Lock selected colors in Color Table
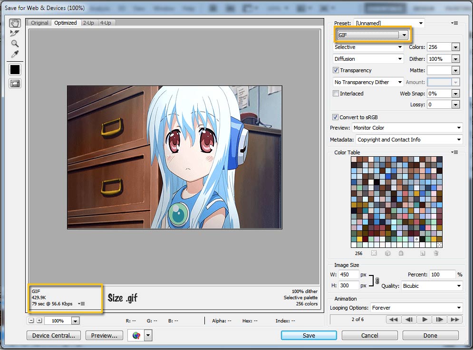 point(401,253)
